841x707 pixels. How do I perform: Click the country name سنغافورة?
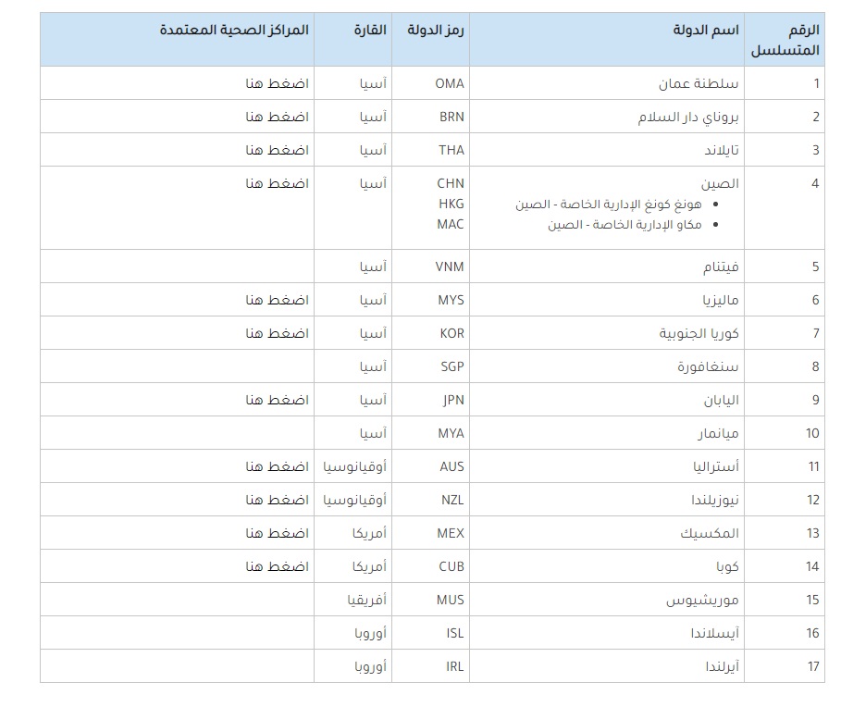pos(708,366)
